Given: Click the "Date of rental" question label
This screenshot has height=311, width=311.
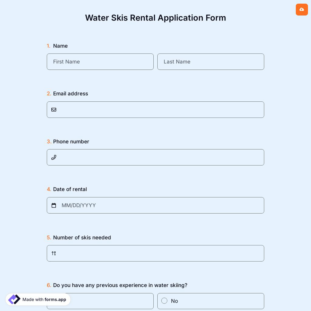Looking at the screenshot, I should [x=70, y=189].
